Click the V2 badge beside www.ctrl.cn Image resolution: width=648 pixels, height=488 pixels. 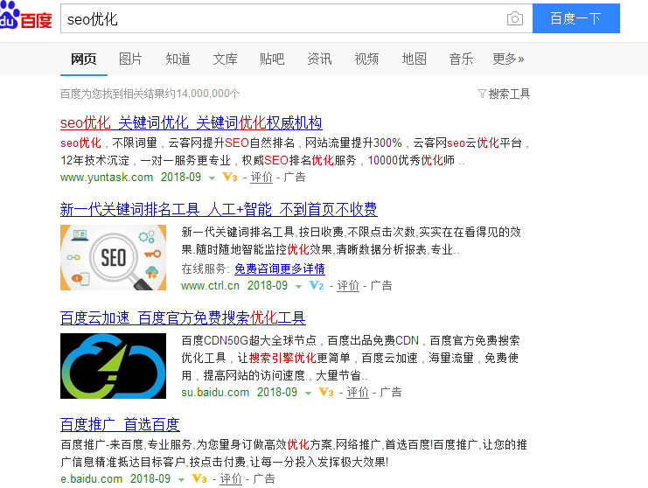point(317,286)
